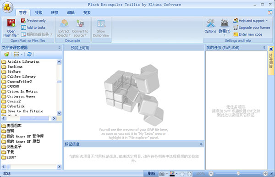
Task: Click the Show Dump View icon
Action: click(101, 23)
